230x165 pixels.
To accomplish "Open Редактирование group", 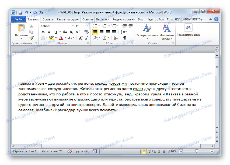I will (x=188, y=31).
